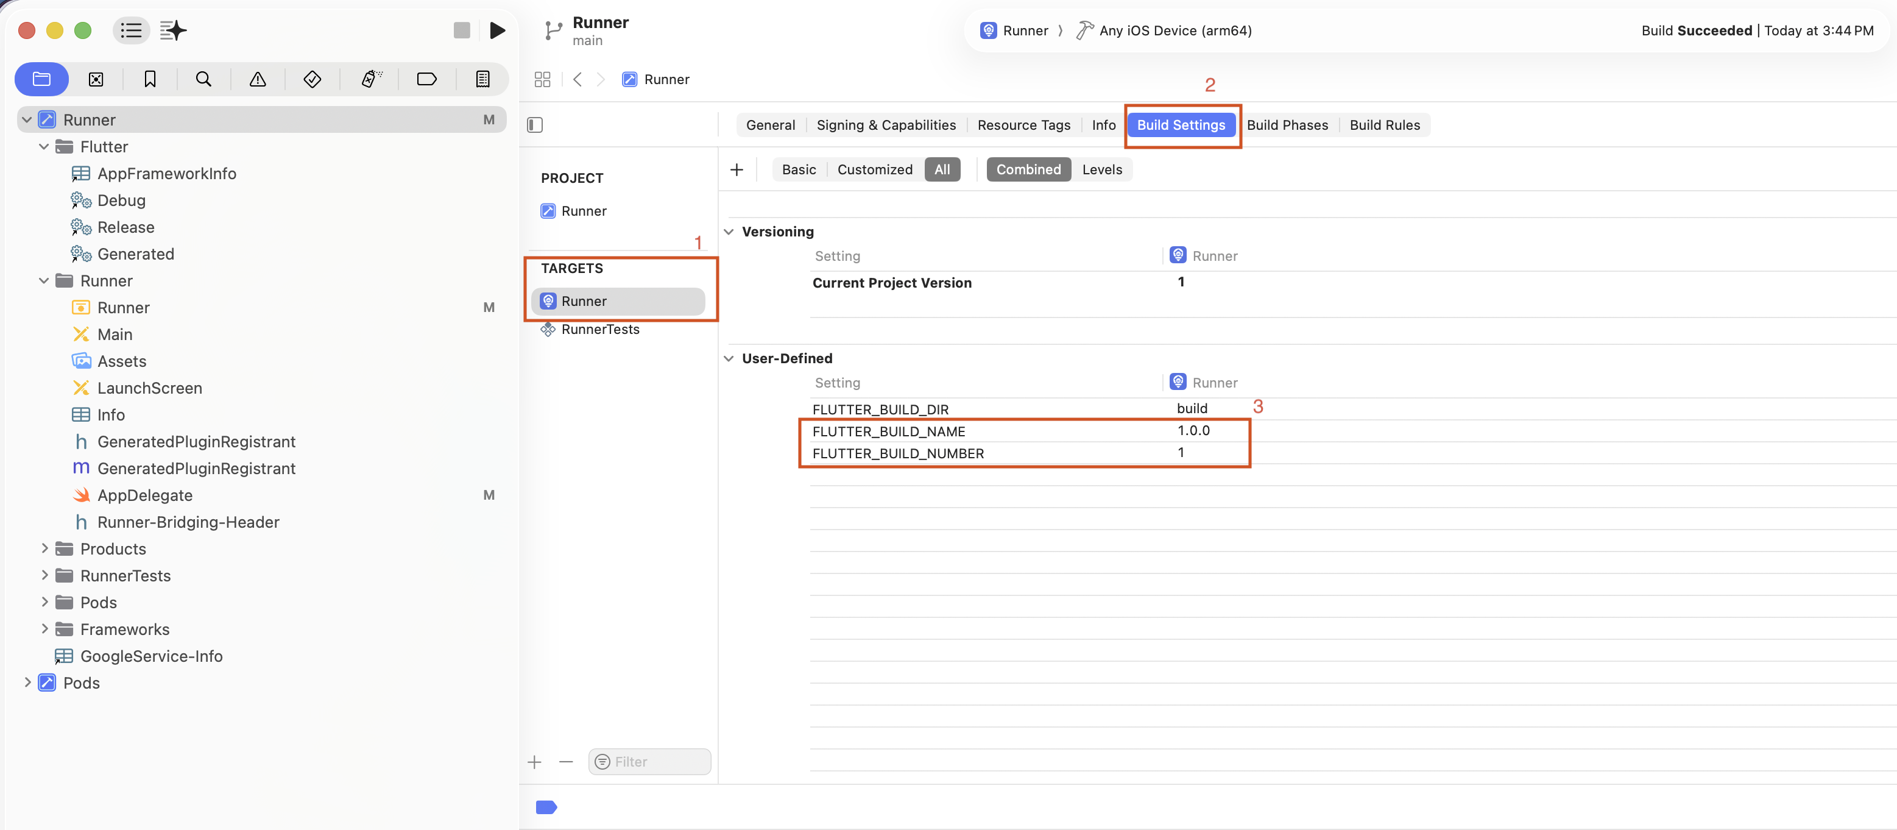The image size is (1897, 830).
Task: Select the FLUTTER_BUILD_NAME value 1.0.0
Action: 1193,431
